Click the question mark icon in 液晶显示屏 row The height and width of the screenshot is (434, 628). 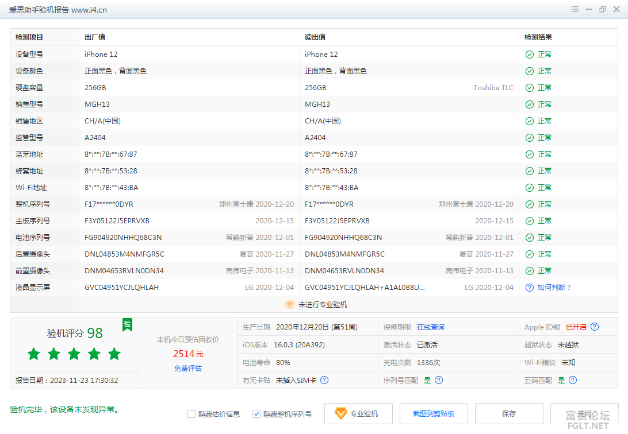530,288
